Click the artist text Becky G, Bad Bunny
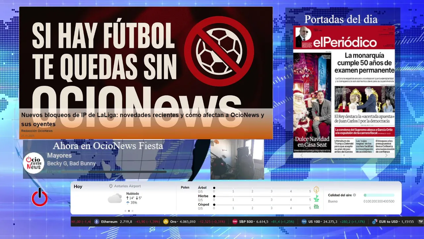The image size is (424, 239). (x=71, y=163)
